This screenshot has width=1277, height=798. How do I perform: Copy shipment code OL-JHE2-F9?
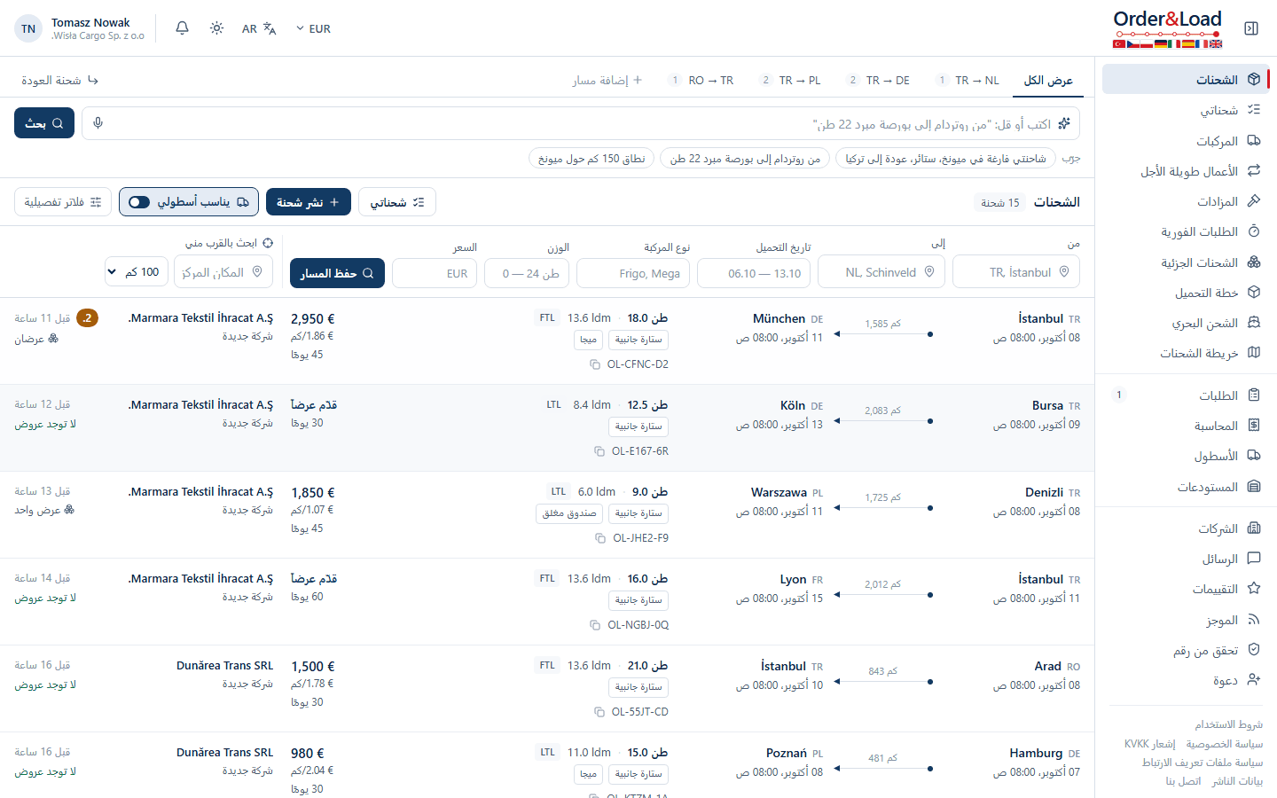pyautogui.click(x=601, y=538)
